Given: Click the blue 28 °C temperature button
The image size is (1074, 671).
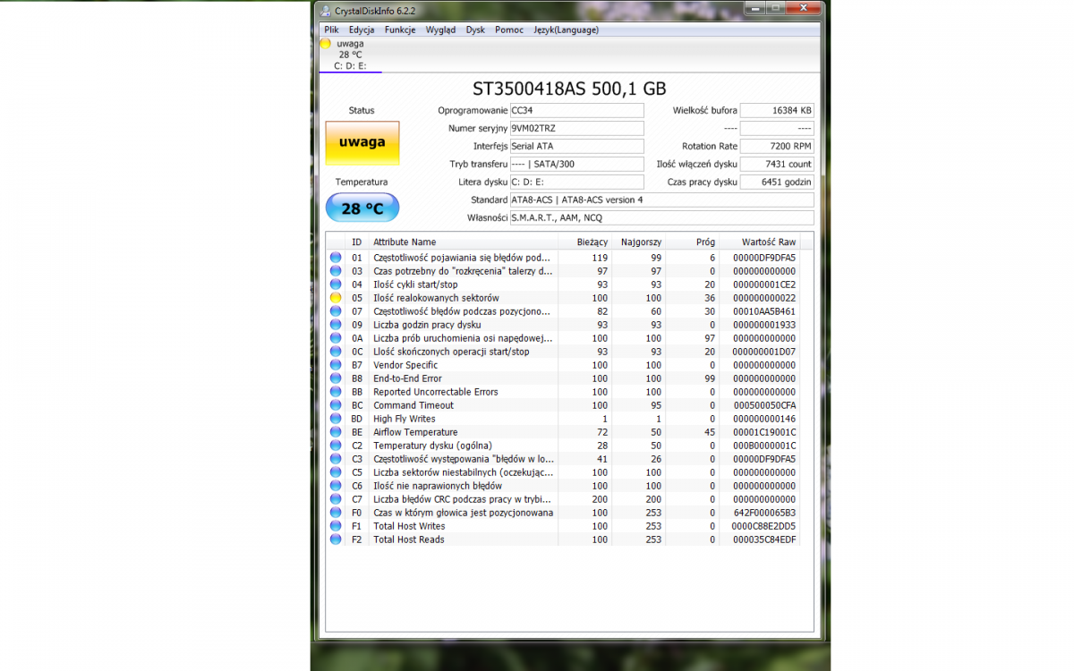Looking at the screenshot, I should tap(362, 208).
